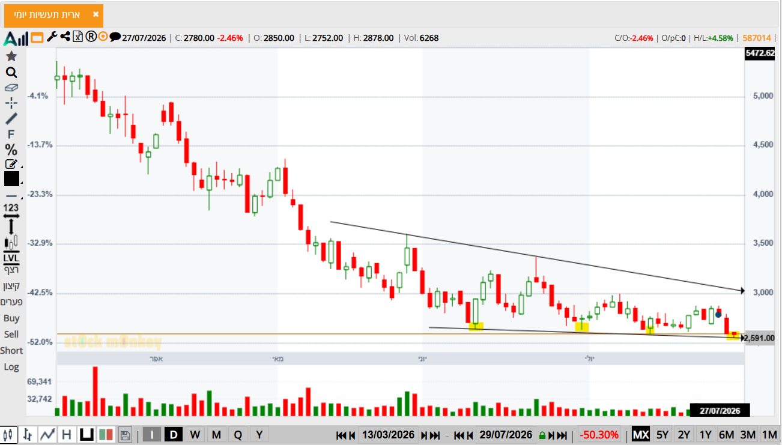The width and height of the screenshot is (782, 445).
Task: Click the Sell button
Action: pos(11,335)
